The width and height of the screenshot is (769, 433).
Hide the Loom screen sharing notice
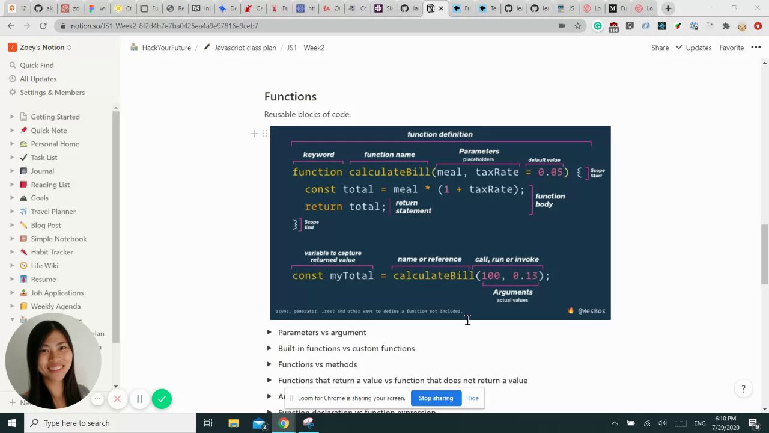[x=472, y=398]
